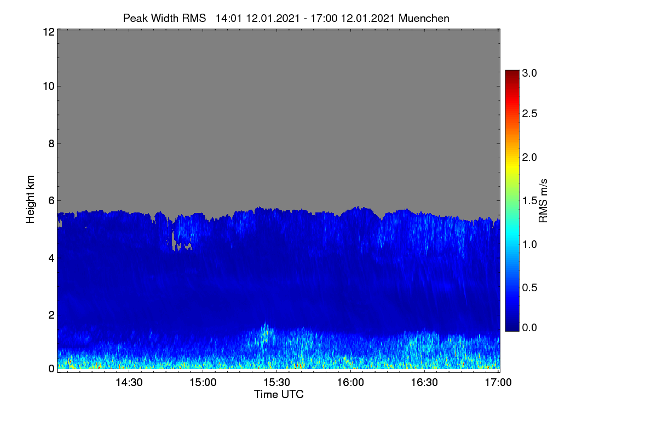Click the 'Height km' axis label
The width and height of the screenshot is (657, 438).
point(31,199)
